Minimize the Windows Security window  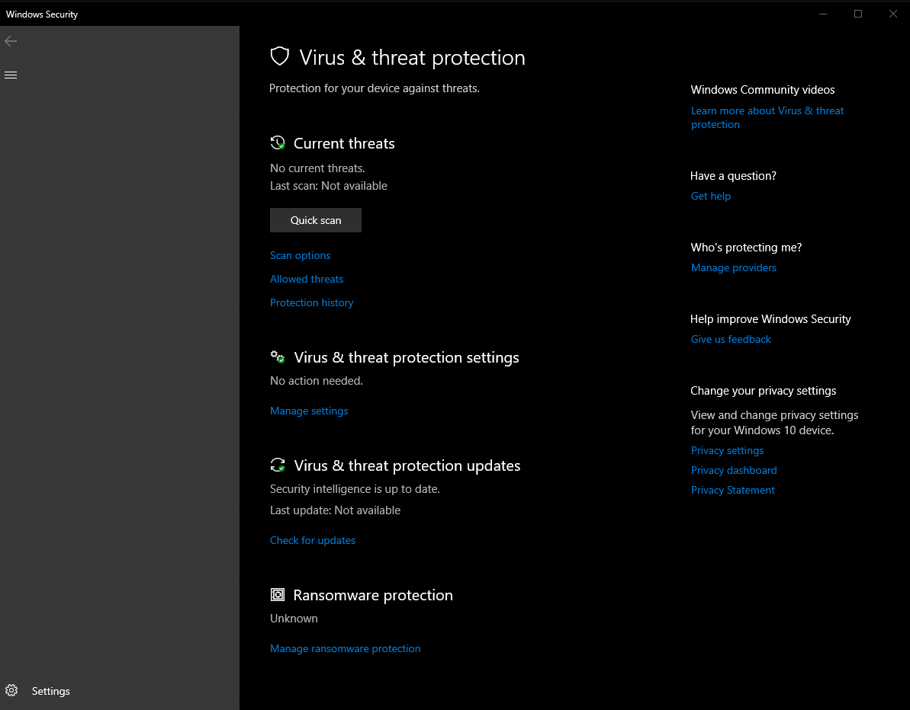tap(822, 14)
